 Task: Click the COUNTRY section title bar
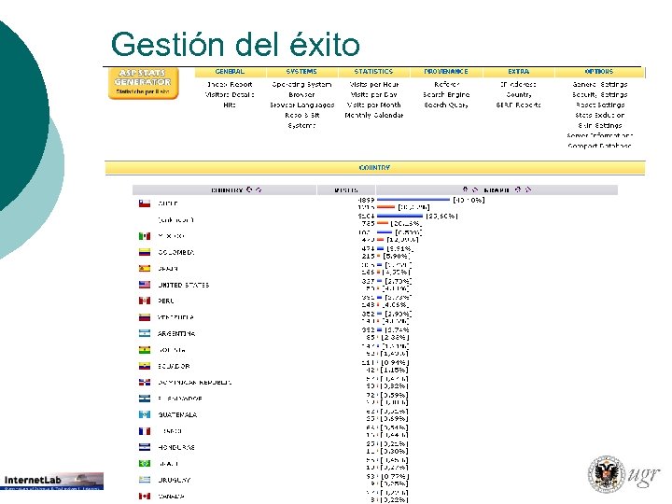tap(374, 168)
